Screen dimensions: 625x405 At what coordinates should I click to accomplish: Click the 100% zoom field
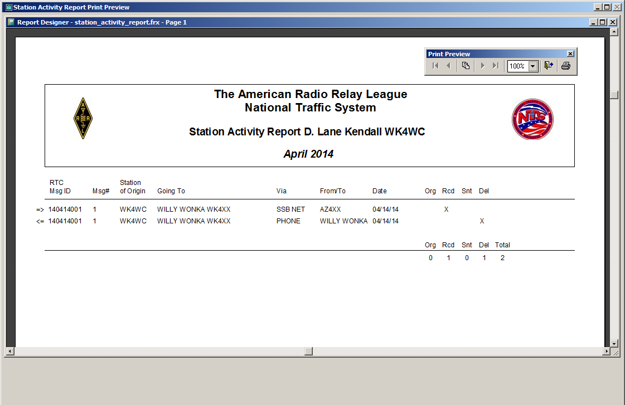coord(518,66)
